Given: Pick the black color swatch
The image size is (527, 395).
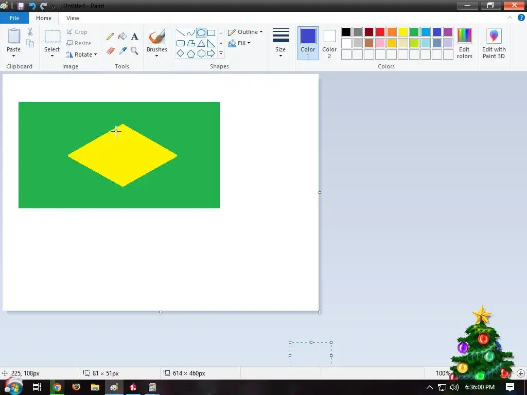Looking at the screenshot, I should tap(346, 32).
